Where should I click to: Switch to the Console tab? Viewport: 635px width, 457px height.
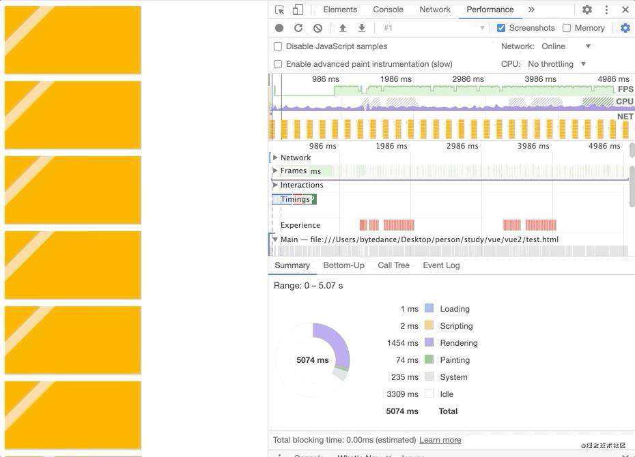coord(388,10)
